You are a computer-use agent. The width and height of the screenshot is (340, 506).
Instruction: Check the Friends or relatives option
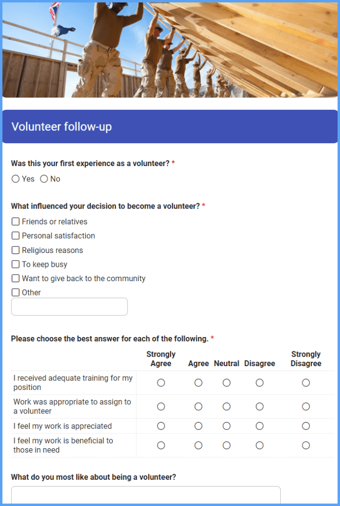(x=15, y=221)
